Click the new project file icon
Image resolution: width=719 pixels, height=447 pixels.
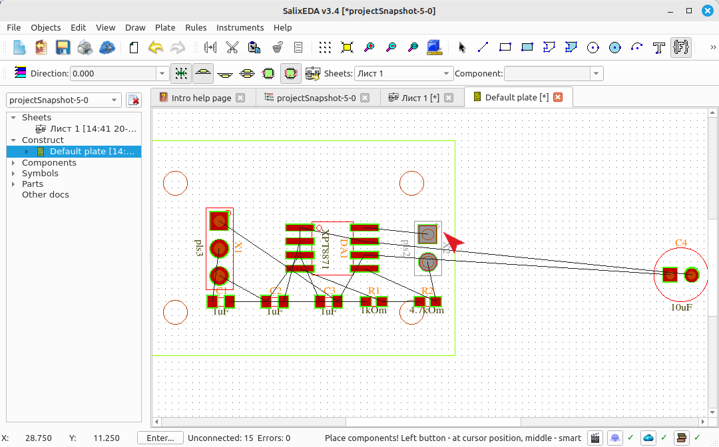point(19,47)
